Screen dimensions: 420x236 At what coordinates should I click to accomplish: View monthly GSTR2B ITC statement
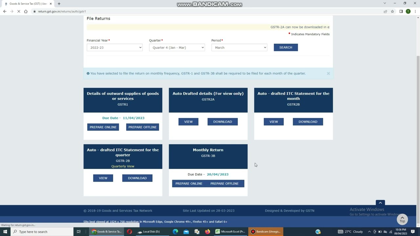tap(274, 122)
